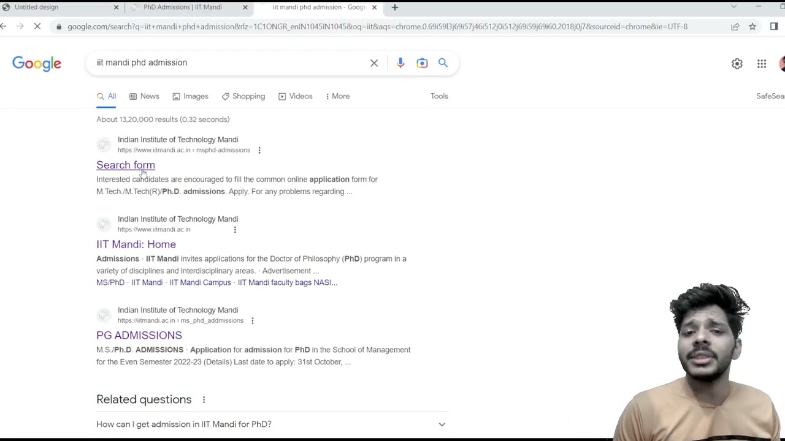
Task: Select the All results tab
Action: point(106,96)
